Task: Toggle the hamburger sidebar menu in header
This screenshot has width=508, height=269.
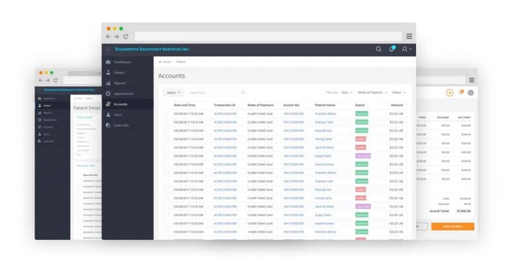Action: pos(108,49)
